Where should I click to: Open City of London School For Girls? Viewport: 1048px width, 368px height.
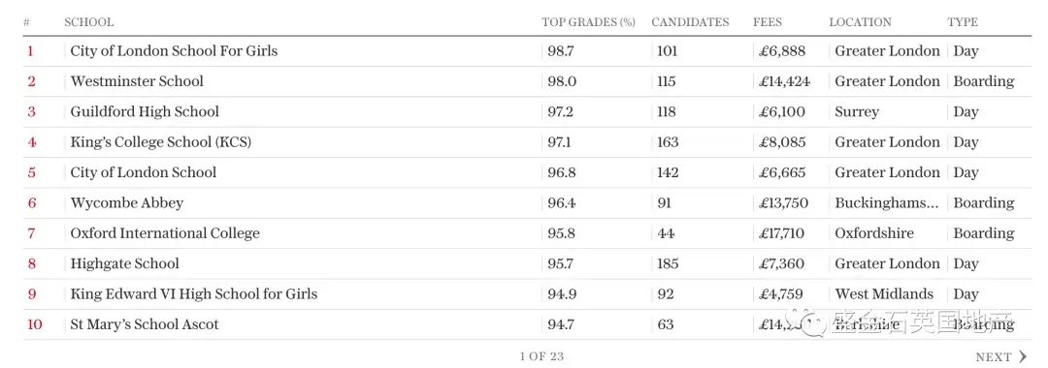click(174, 50)
